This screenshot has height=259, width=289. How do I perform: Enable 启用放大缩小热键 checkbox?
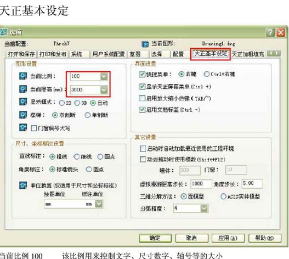click(142, 98)
